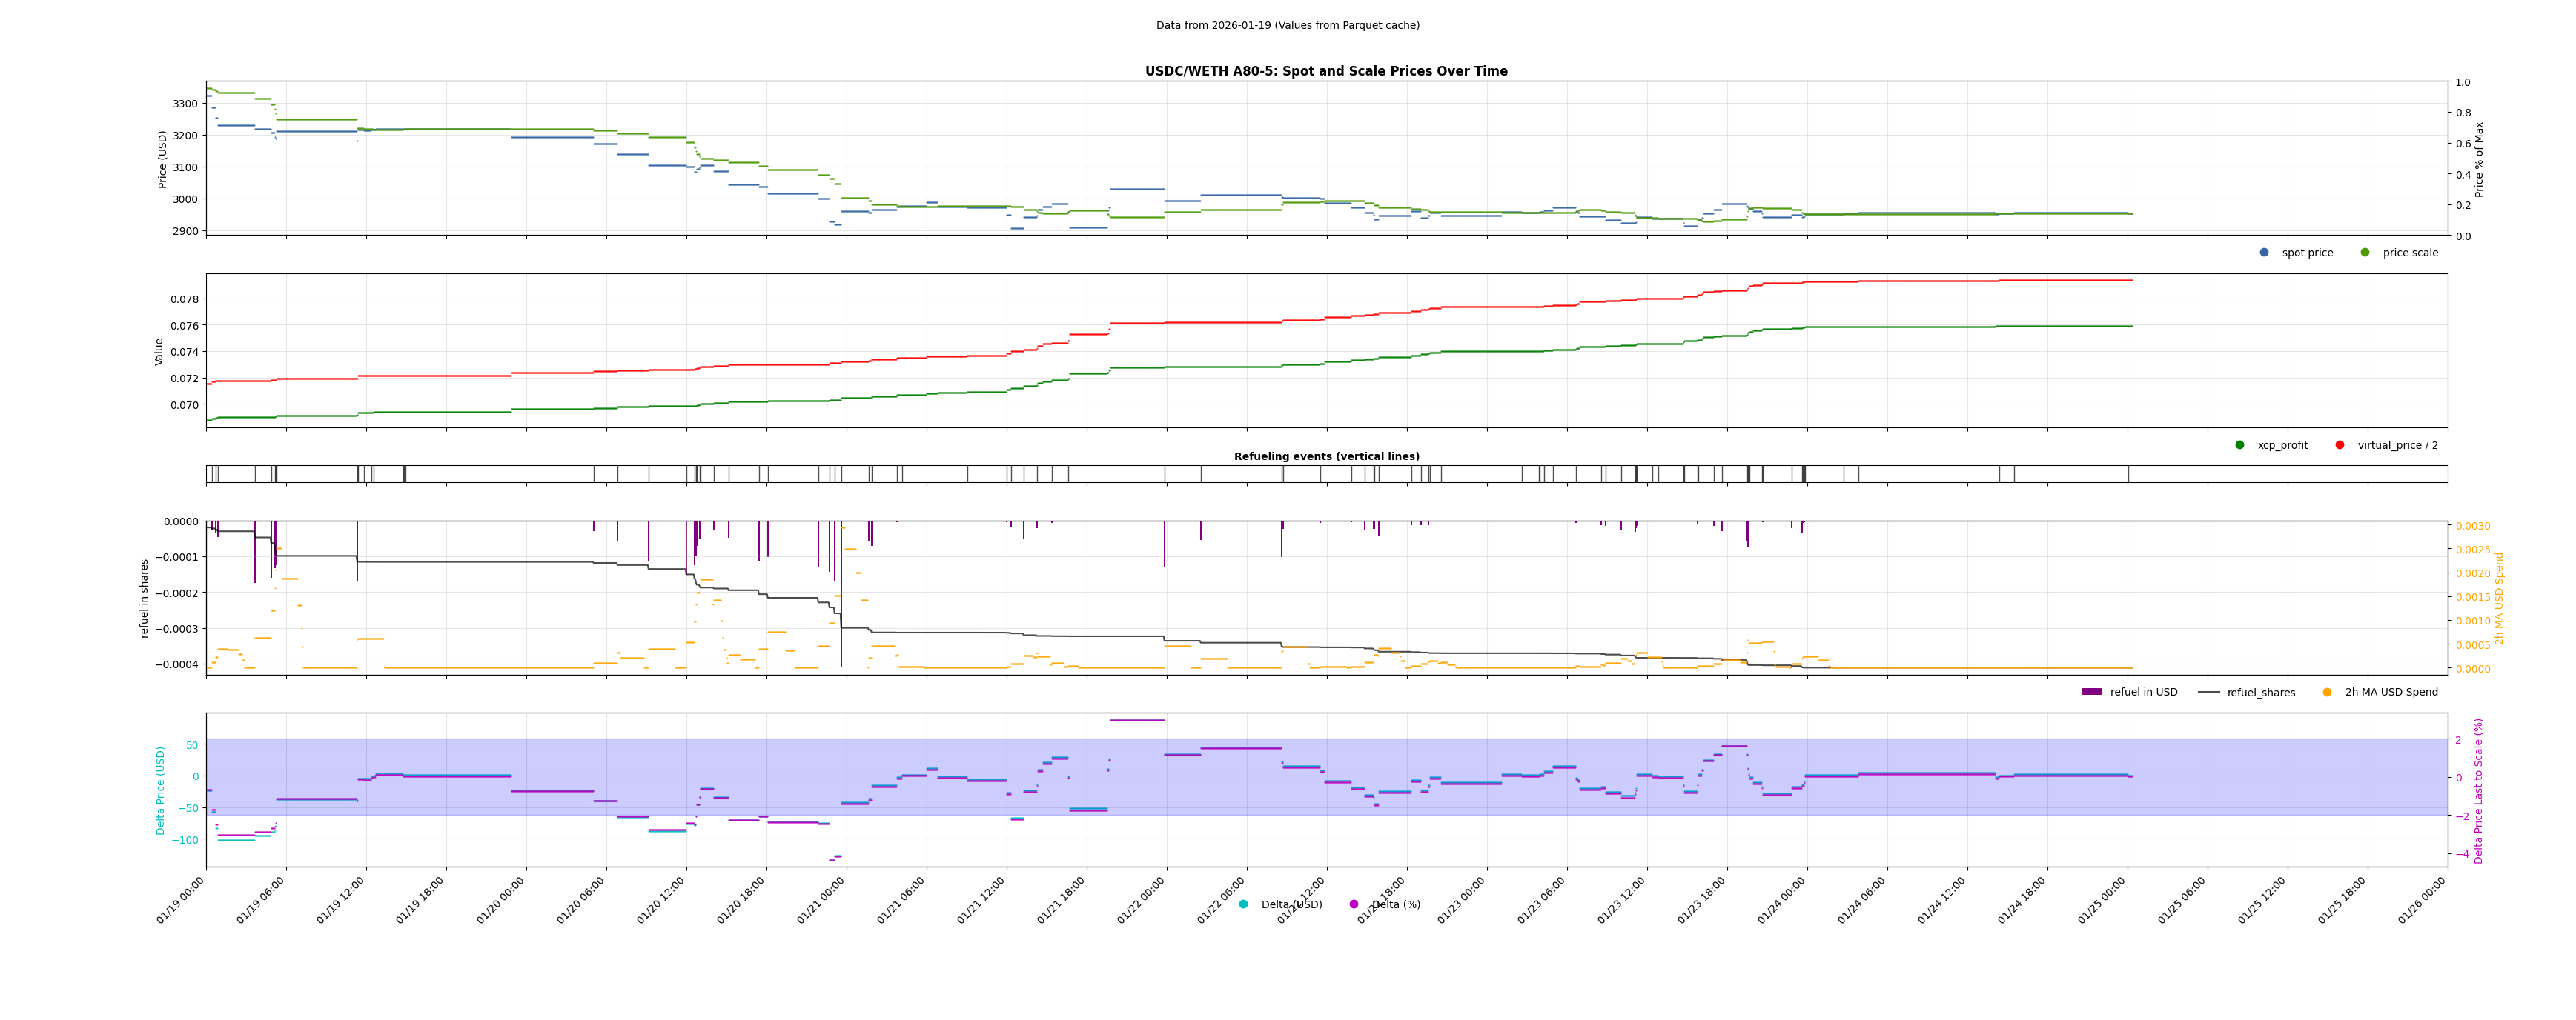Click the Refueling events subplot title
Image resolution: width=2576 pixels, height=1020 pixels.
(x=1326, y=456)
